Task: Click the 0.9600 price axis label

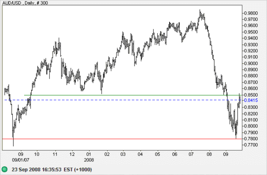Action: [251, 26]
